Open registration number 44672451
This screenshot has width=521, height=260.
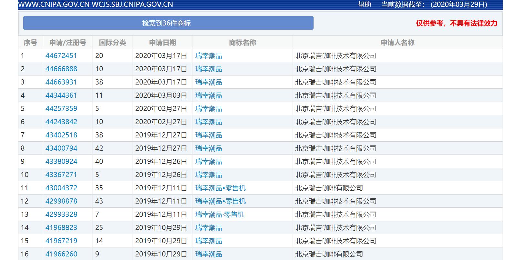61,56
